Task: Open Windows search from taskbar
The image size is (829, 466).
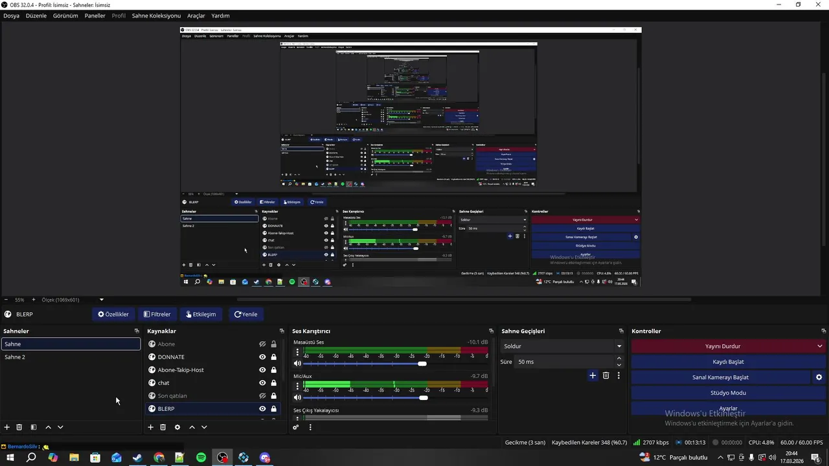Action: (31, 458)
